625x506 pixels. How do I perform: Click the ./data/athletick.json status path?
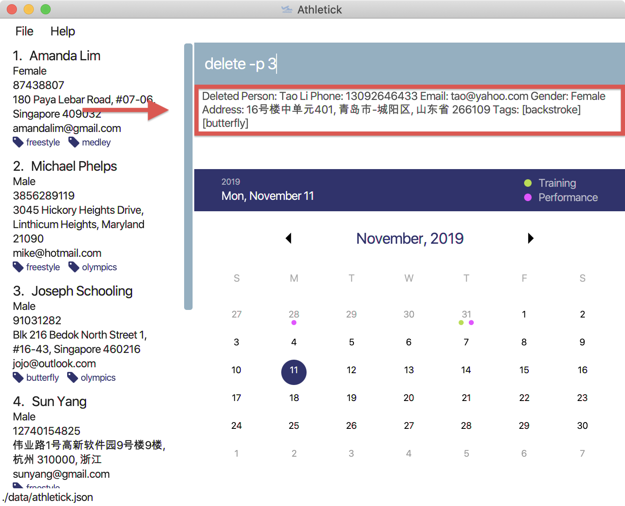click(47, 497)
